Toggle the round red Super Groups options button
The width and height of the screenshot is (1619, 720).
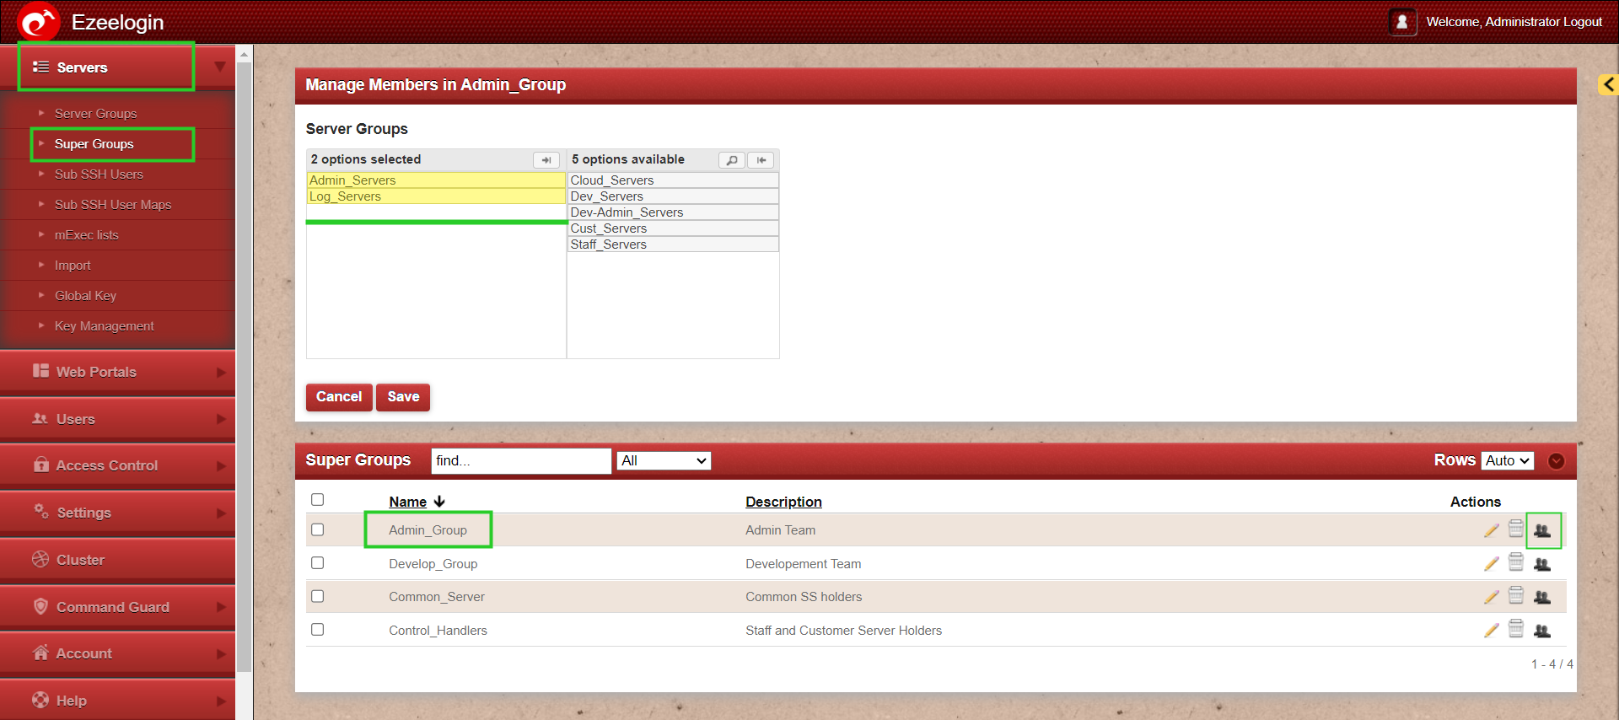(1557, 461)
